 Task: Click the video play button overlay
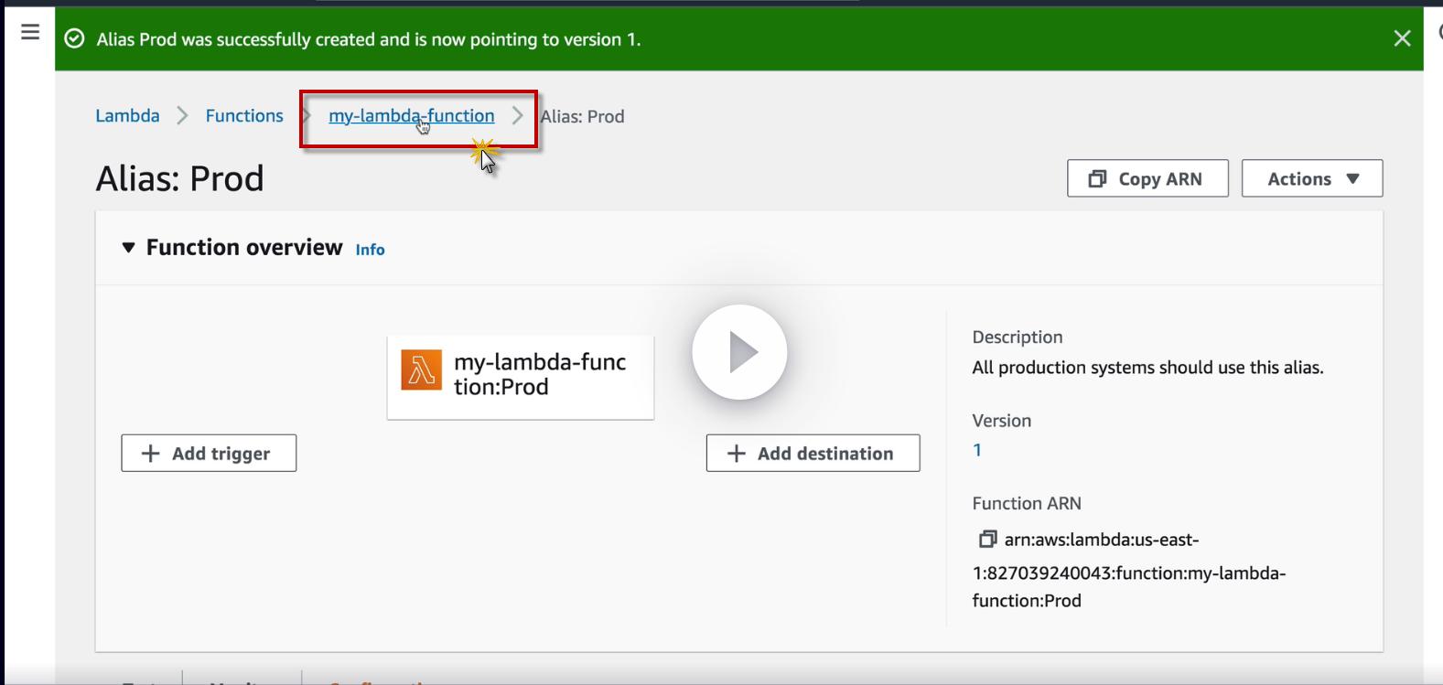click(739, 352)
